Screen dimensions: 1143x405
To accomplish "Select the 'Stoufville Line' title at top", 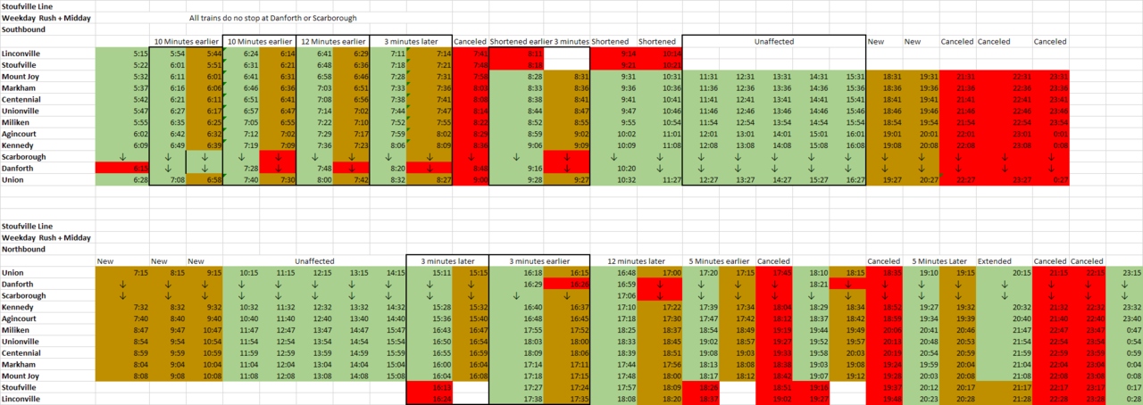I will [x=29, y=6].
